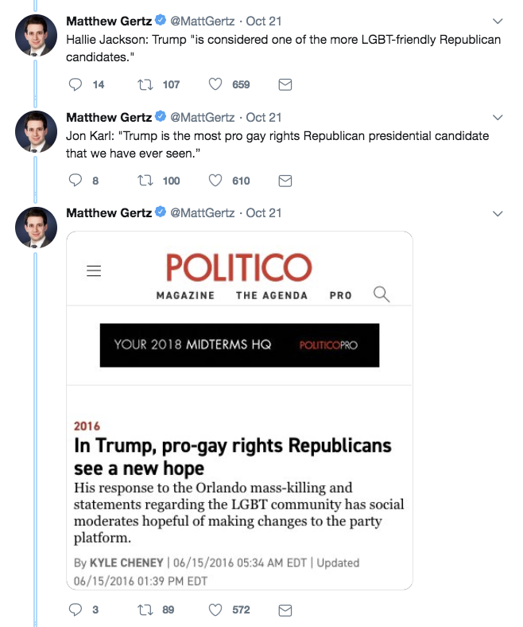Open more-options caret on the Politico tweet

[x=498, y=213]
